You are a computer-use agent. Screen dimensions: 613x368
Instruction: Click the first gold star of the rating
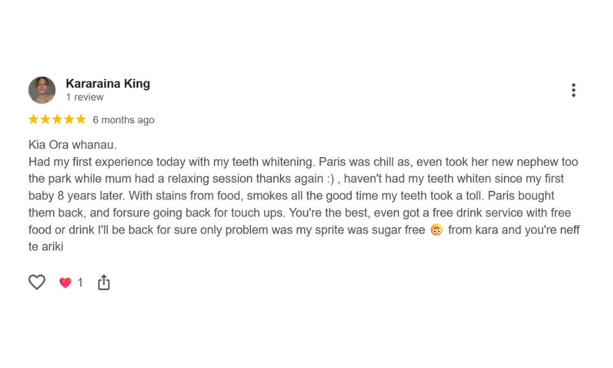tap(34, 120)
